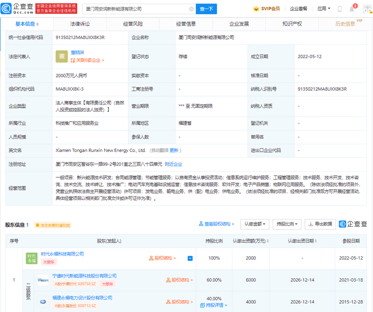Switch to 经营风险 tab
This screenshot has height=312, width=373.
[x=133, y=24]
